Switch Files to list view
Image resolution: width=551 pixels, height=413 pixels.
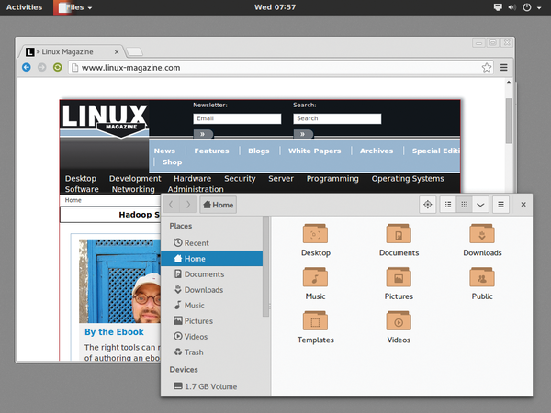[x=448, y=205]
